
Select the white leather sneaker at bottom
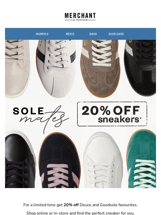tap(103, 160)
